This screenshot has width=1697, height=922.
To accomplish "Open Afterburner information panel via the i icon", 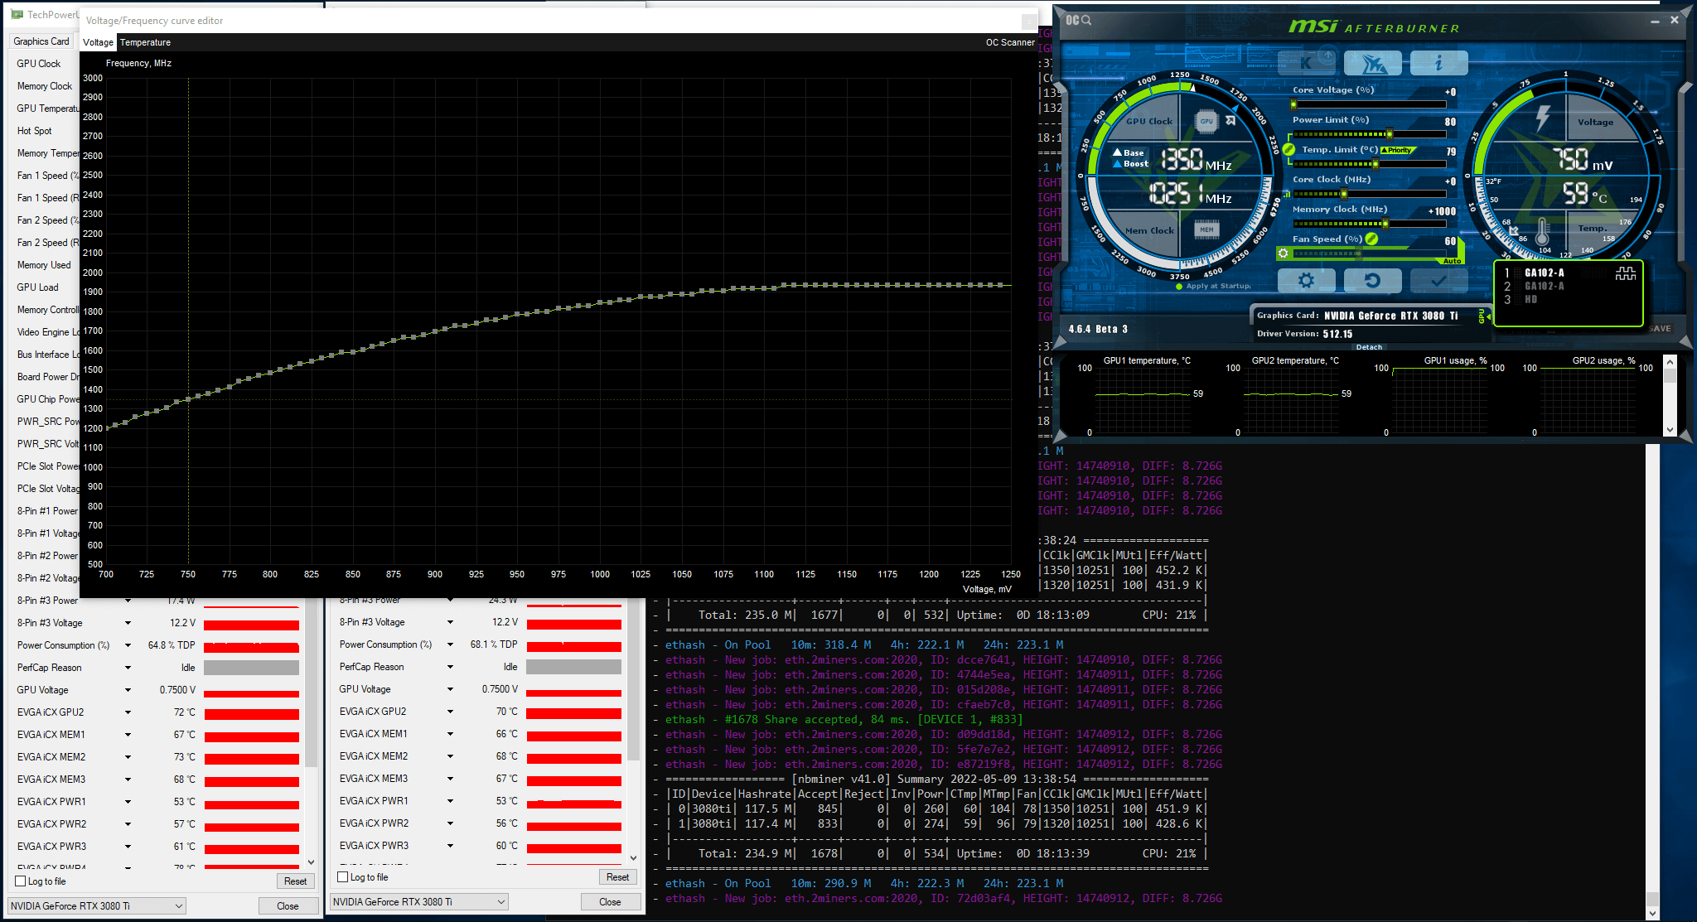I will coord(1439,62).
